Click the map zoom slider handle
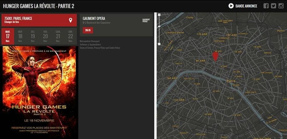 click(159, 27)
